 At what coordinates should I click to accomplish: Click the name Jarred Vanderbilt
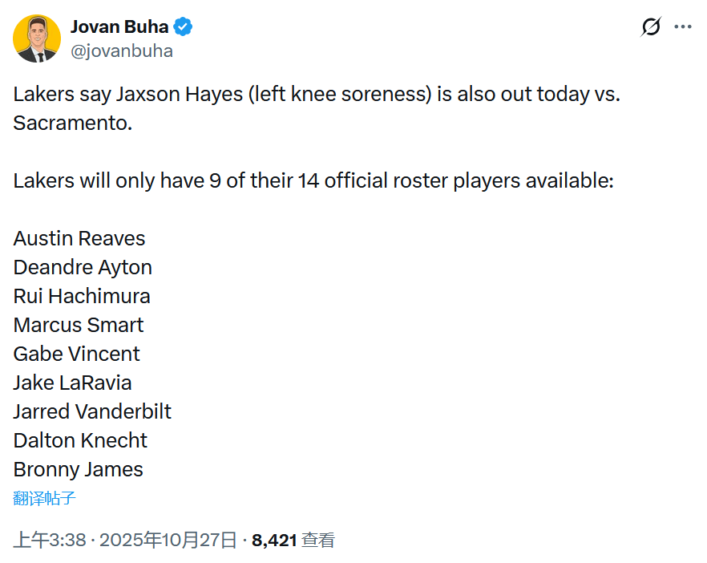click(92, 411)
